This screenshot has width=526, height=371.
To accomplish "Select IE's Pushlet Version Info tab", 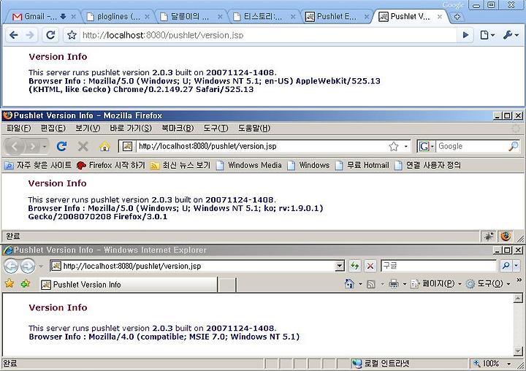I will click(129, 284).
